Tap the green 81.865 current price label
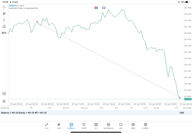Image resolution: width=192 pixels, height=134 pixels. [x=188, y=99]
